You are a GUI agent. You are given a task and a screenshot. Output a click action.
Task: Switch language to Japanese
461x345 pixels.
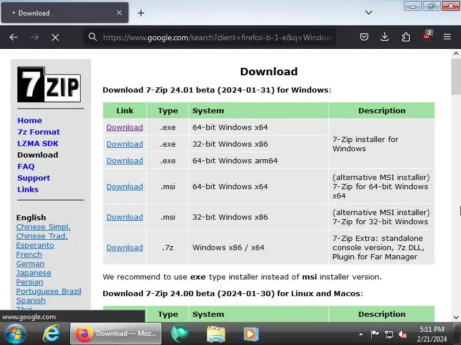pos(33,273)
